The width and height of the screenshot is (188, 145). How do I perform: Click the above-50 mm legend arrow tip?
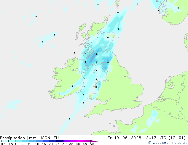[x=94, y=141]
